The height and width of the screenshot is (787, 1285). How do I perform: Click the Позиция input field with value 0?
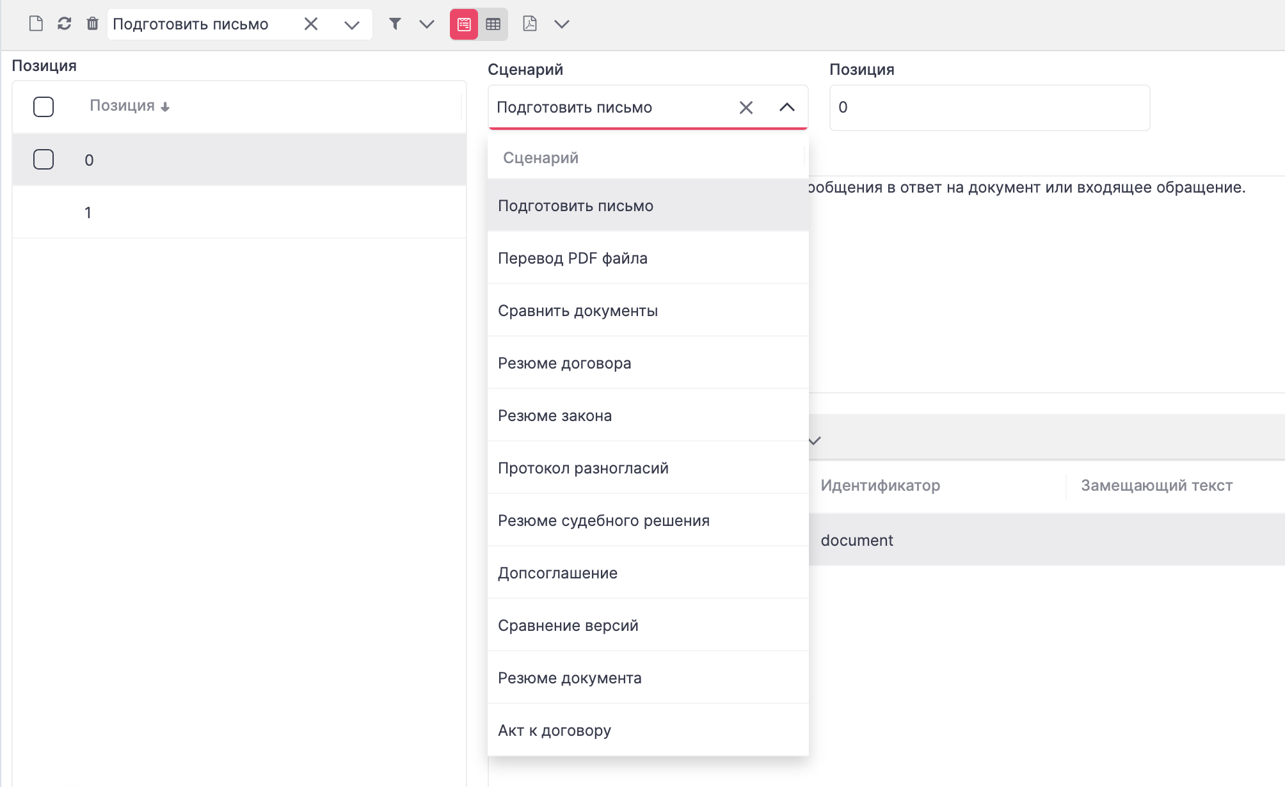click(x=989, y=107)
